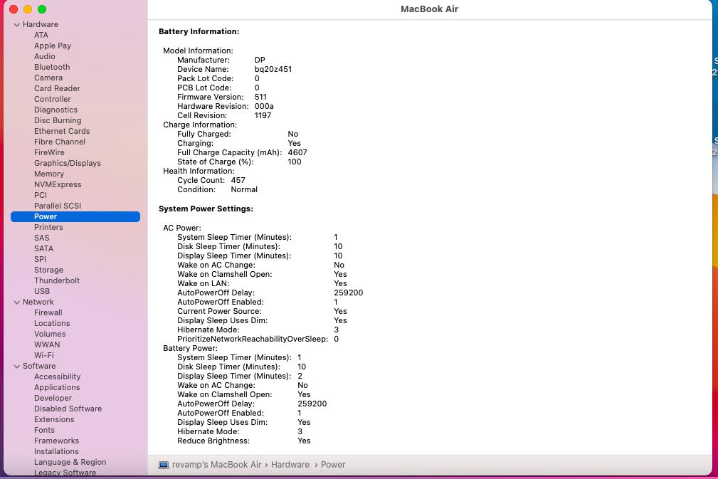
Task: Click Device Name value bq20z451
Action: (x=273, y=70)
